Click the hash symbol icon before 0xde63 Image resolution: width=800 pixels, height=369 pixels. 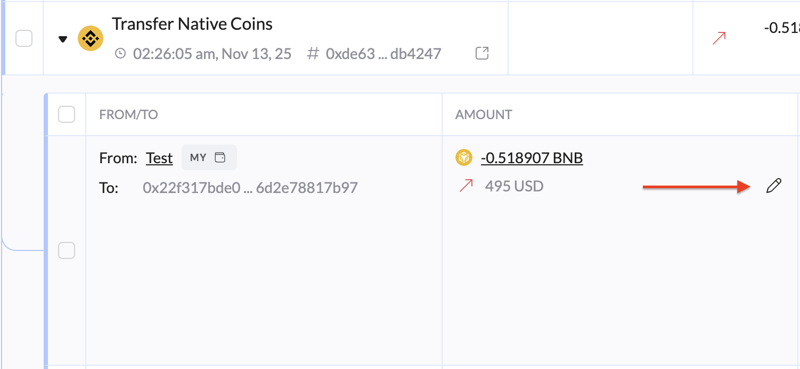(314, 54)
